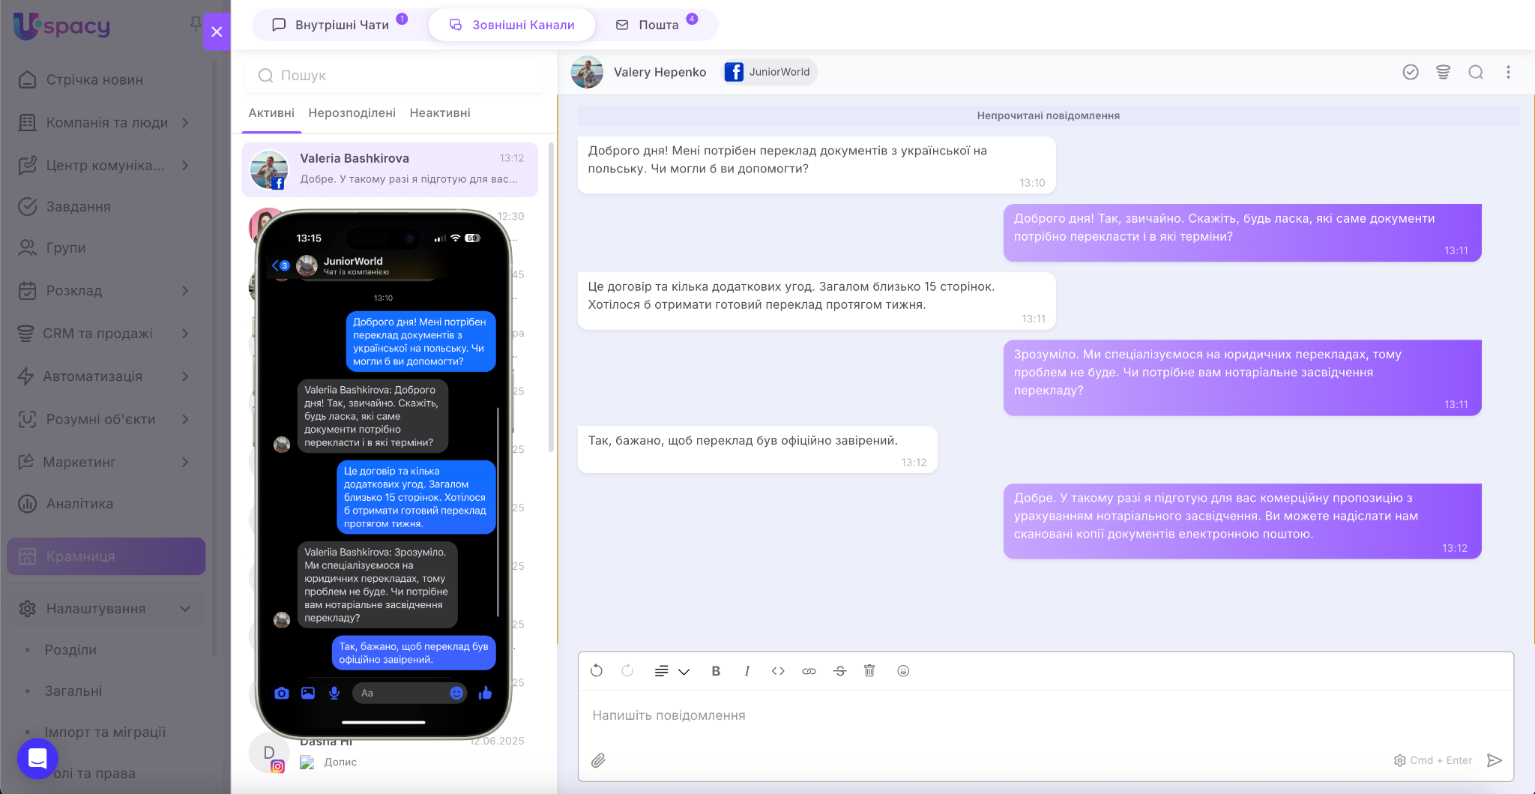The height and width of the screenshot is (794, 1535).
Task: Send the message with the arrow icon
Action: (x=1494, y=760)
